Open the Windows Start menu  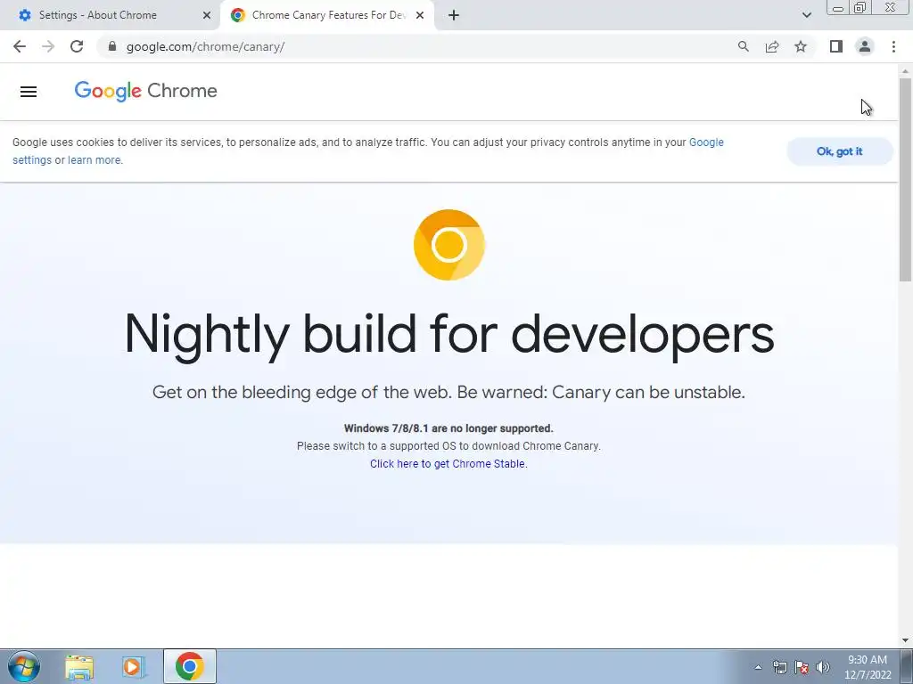(x=24, y=666)
